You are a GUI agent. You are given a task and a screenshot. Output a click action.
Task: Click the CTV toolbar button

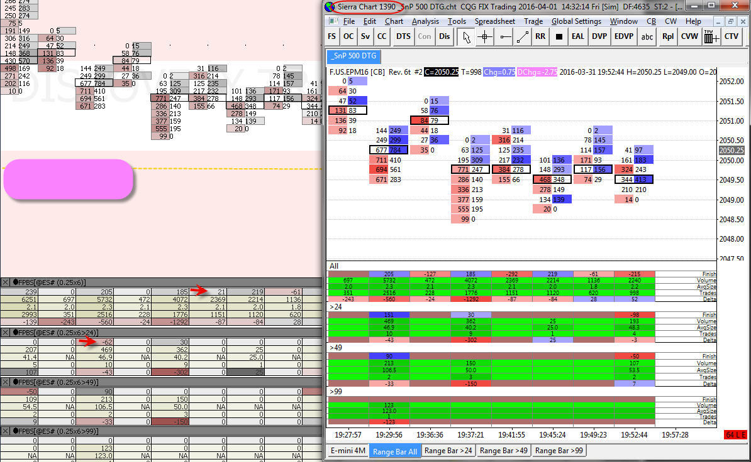tap(732, 36)
